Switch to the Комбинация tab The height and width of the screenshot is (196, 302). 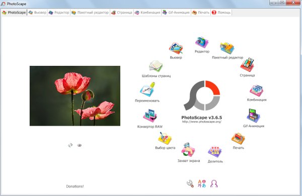(x=147, y=13)
